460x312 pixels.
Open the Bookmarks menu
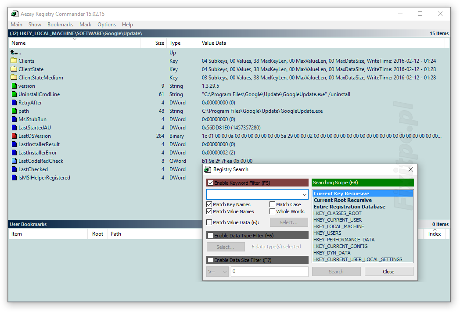[60, 25]
